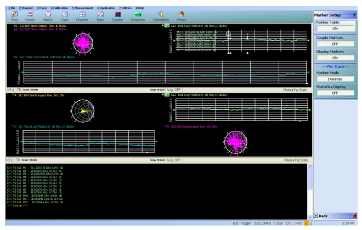This screenshot has width=362, height=230.
Task: Select the M1 row in marker table
Action: [x=35, y=168]
